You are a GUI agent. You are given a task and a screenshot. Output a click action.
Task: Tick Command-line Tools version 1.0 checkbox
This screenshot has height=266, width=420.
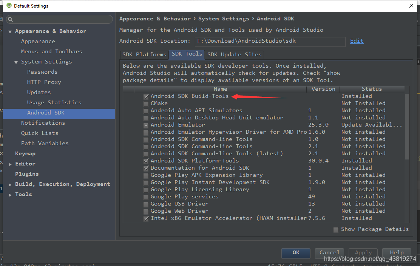146,139
